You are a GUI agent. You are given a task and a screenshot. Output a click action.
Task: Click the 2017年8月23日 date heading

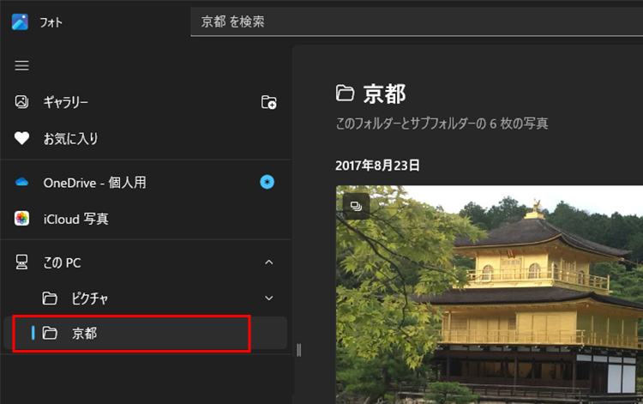tap(377, 166)
